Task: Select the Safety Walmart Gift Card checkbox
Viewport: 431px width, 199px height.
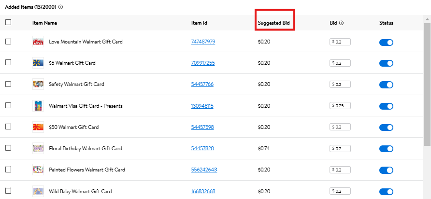Action: (8, 84)
